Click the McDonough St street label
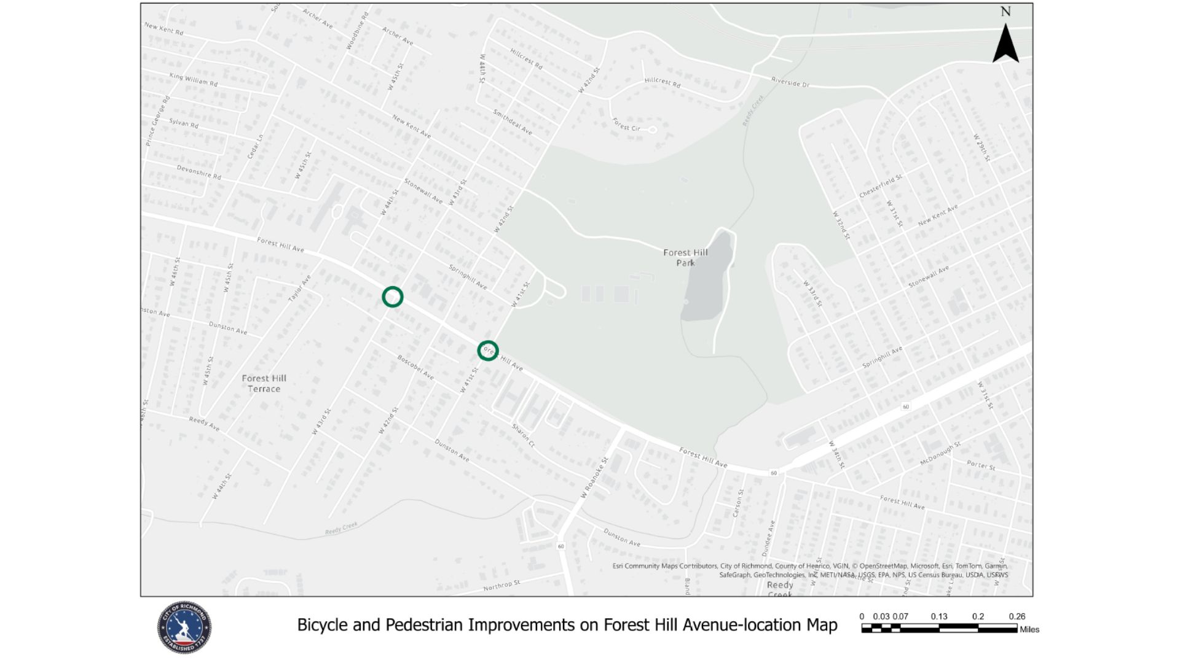1180x663 pixels. tap(940, 453)
